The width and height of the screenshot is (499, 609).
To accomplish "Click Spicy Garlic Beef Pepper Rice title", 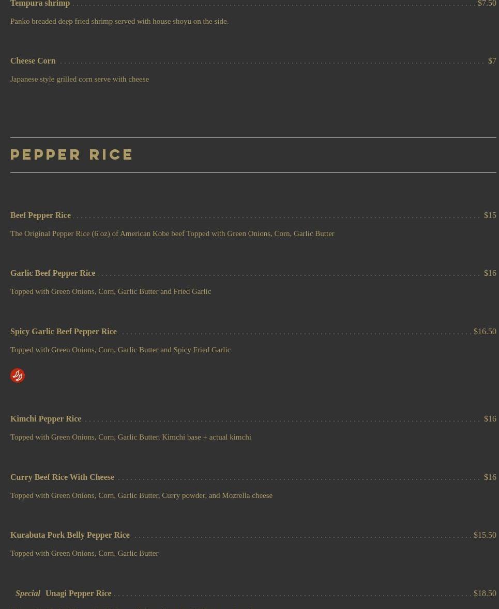I will [64, 331].
